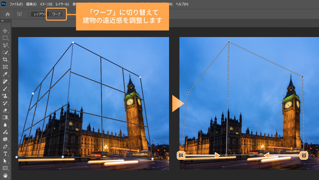Select the Eraser tool
Image resolution: width=319 pixels, height=180 pixels.
[5, 111]
